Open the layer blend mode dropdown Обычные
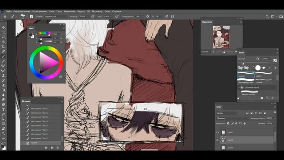Image resolution: width=284 pixels, height=160 pixels. click(233, 118)
